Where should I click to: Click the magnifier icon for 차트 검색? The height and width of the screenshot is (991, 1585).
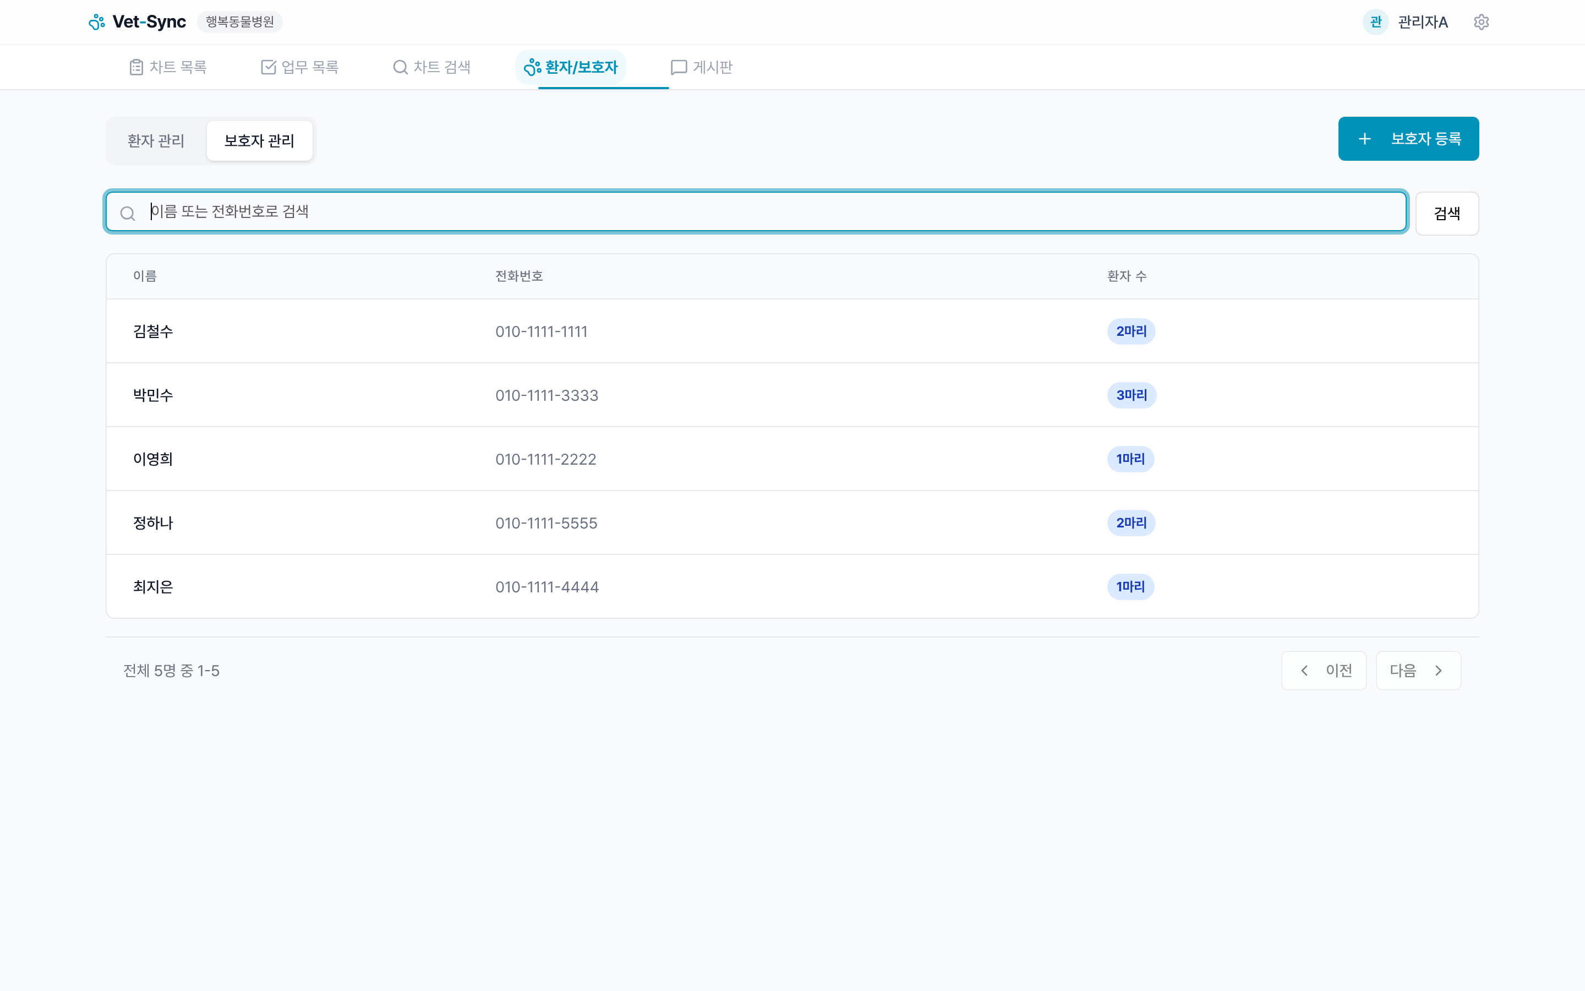[x=400, y=67]
